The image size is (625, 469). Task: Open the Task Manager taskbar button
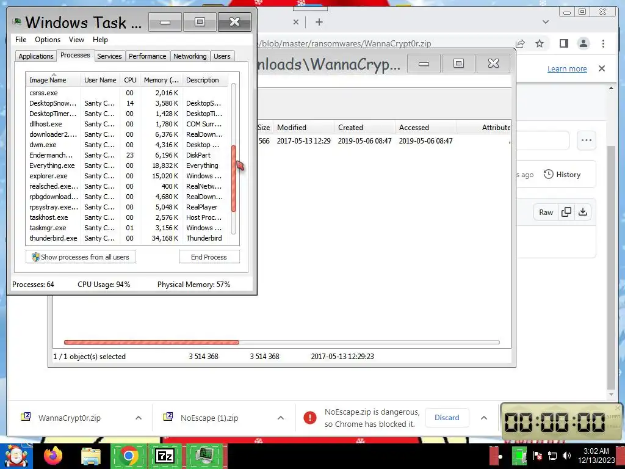204,456
